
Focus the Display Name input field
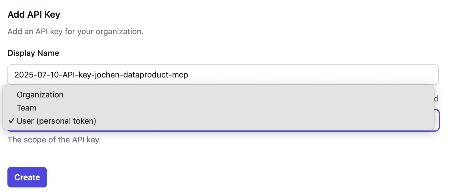pyautogui.click(x=223, y=75)
